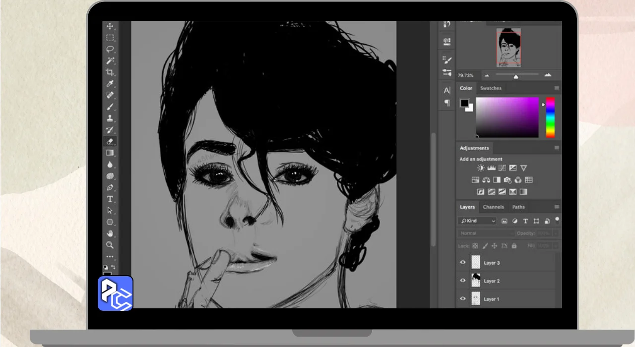
Task: Select the Lasso tool
Action: (x=110, y=49)
